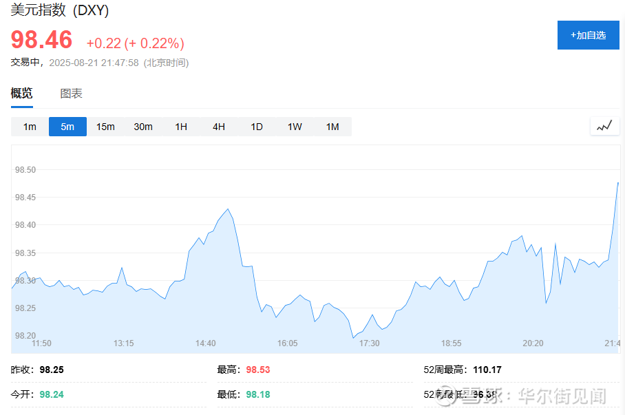
Task: Click the chart peak near 14:40
Action: (x=227, y=209)
